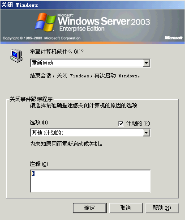Open the 重新启动 action dropdown arrow
The width and height of the screenshot is (185, 220).
(146, 63)
